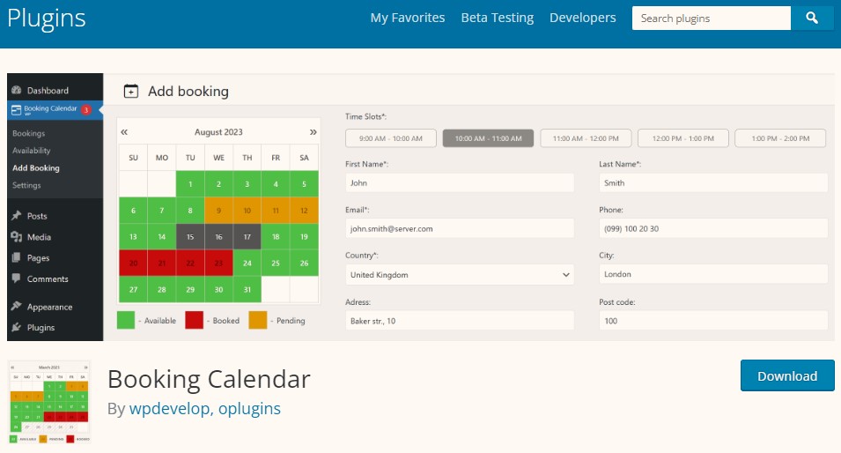Select August 27 on the calendar

(133, 289)
